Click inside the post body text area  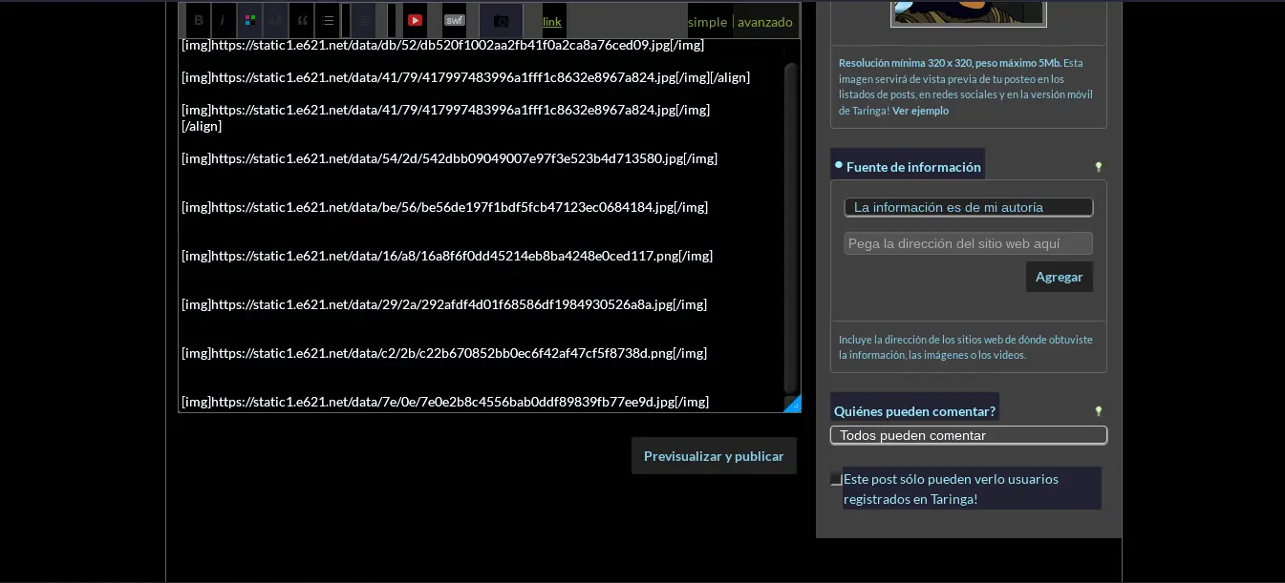[x=481, y=225]
